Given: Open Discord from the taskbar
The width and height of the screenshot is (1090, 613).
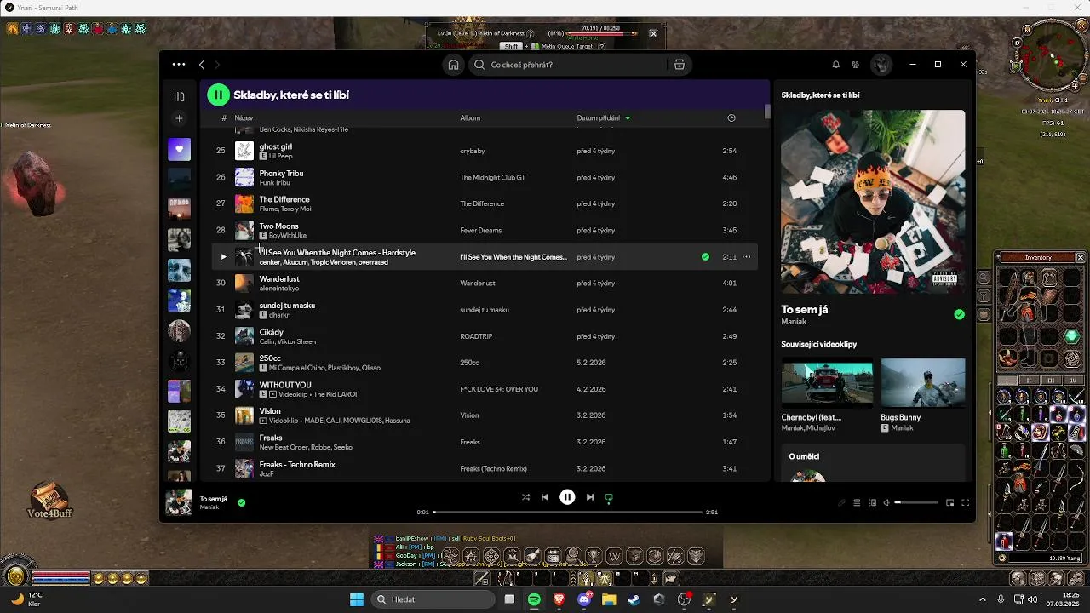Looking at the screenshot, I should 584,599.
